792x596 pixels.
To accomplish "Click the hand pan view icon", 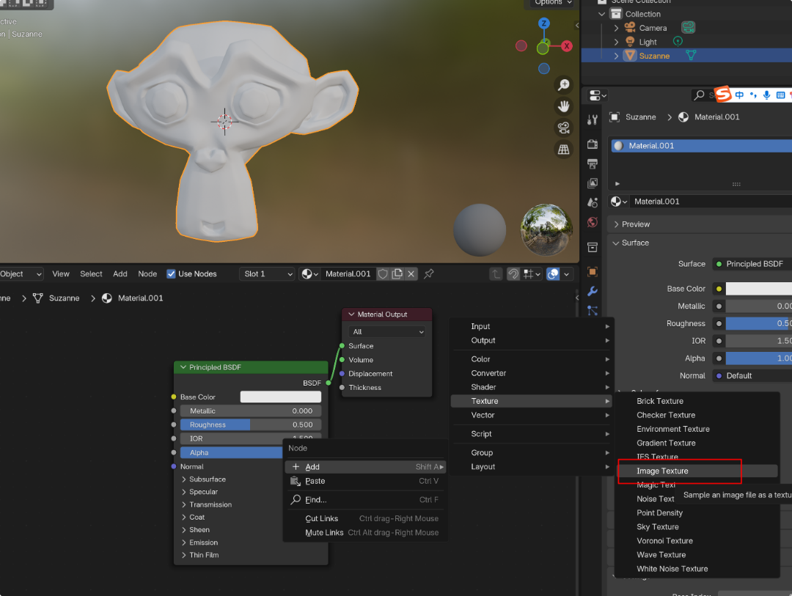I will pos(563,106).
